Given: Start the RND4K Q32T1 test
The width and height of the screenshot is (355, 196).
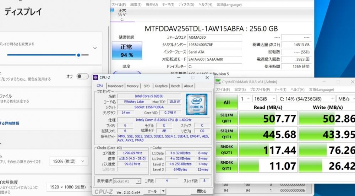Looking at the screenshot, I should tap(226, 149).
